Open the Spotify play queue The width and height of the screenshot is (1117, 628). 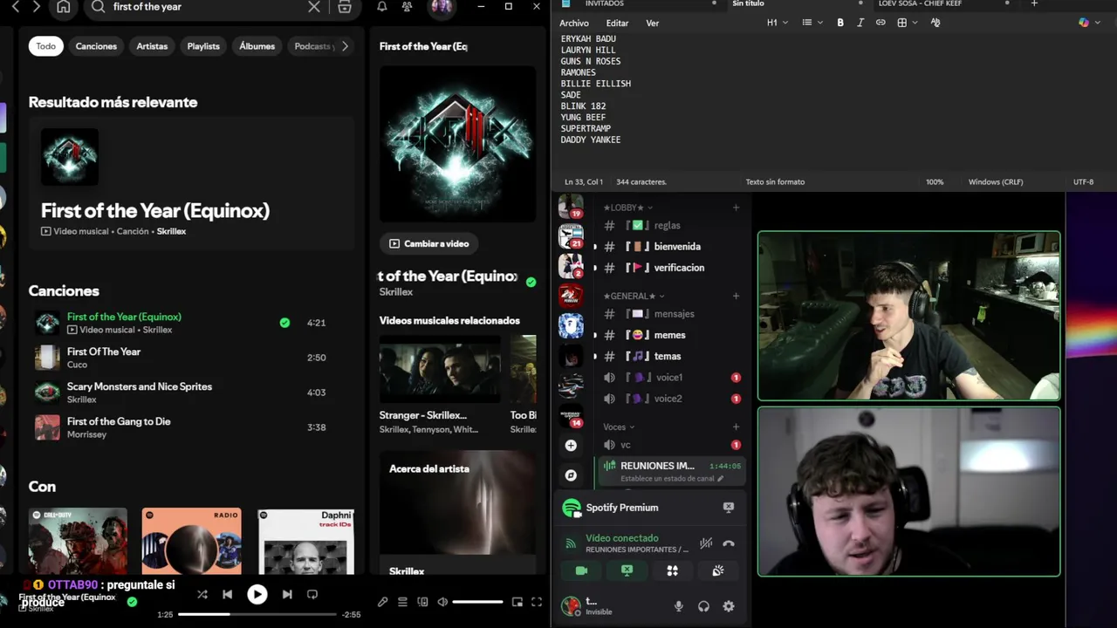(402, 602)
